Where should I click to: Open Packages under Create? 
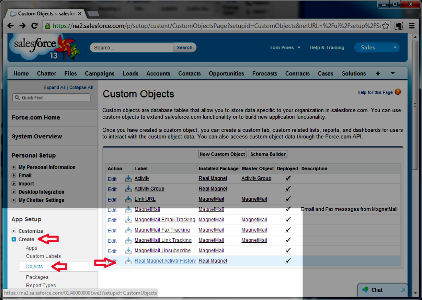[x=37, y=277]
